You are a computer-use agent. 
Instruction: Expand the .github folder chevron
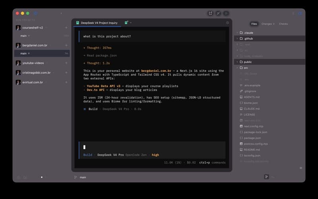[x=237, y=39]
